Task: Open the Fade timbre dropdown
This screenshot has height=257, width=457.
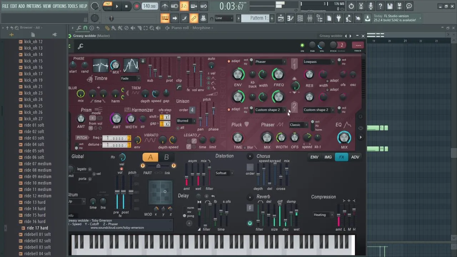Action: (x=130, y=79)
